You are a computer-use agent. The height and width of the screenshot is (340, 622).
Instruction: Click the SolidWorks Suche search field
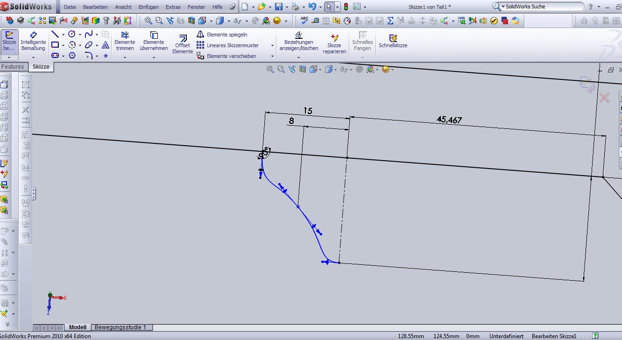[542, 7]
